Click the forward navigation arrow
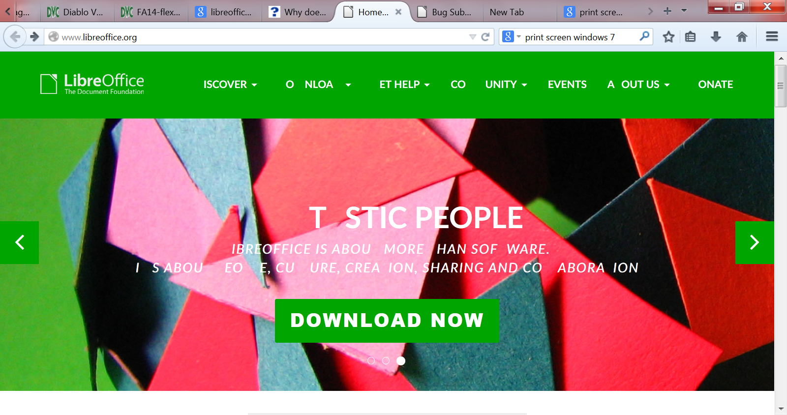Viewport: 787px width, 415px height. click(34, 37)
